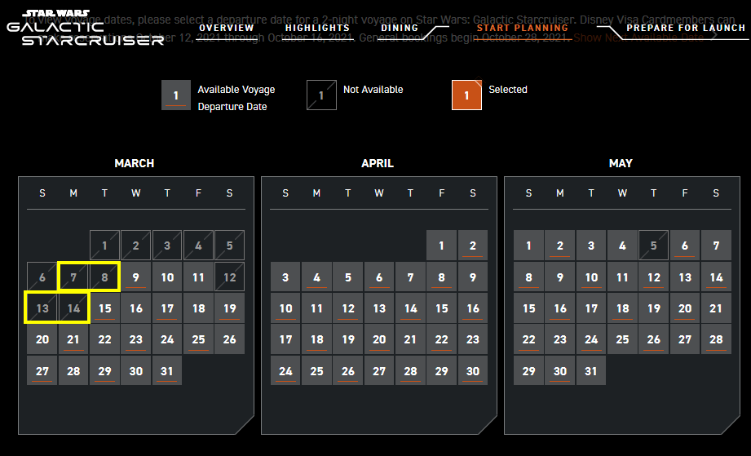Click the unavailable May 5 date
This screenshot has width=751, height=456.
[x=654, y=246]
